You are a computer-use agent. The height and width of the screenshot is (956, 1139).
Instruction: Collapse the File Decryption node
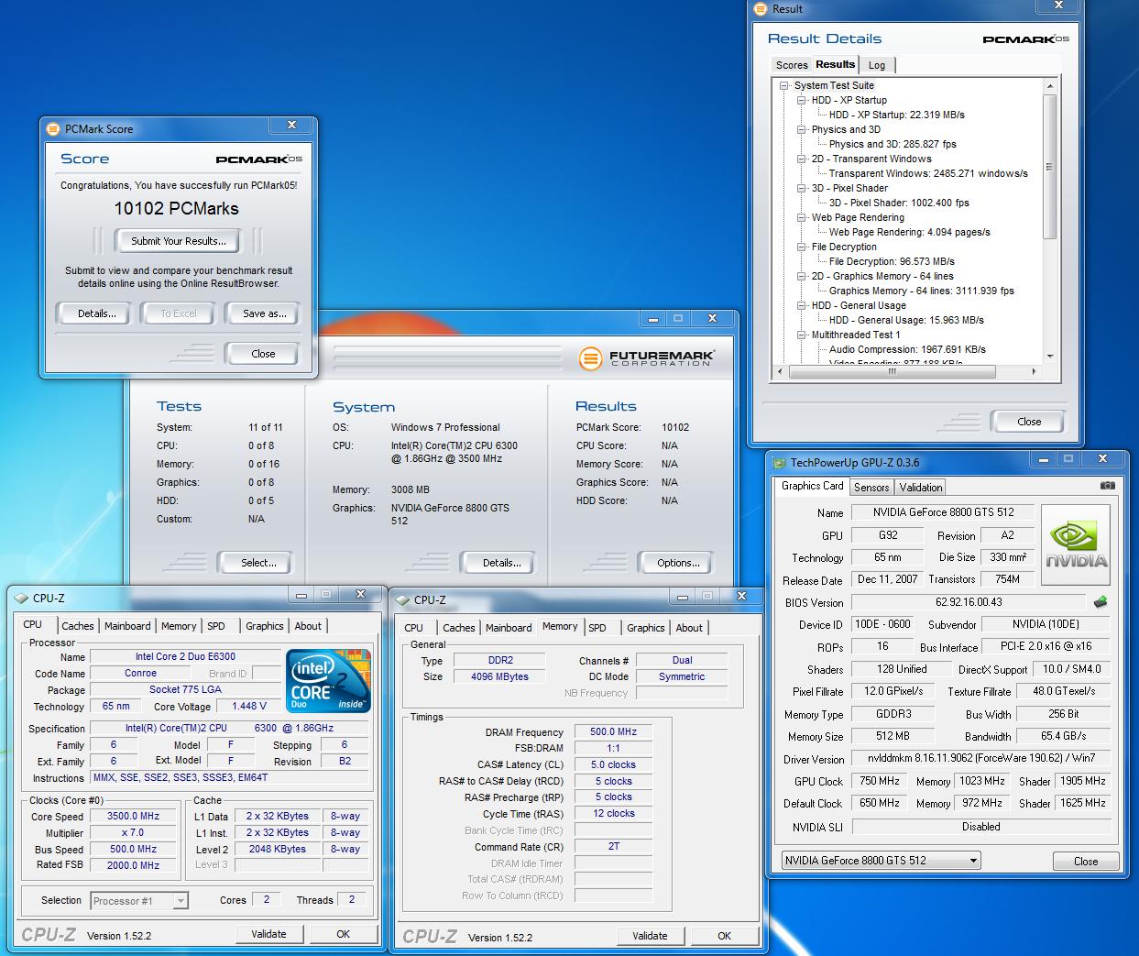[801, 247]
